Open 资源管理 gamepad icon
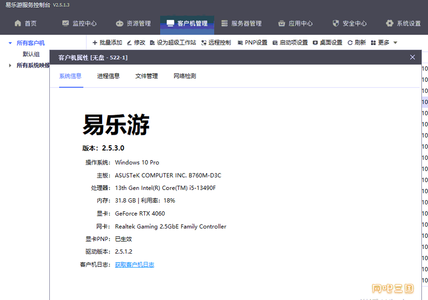 pyautogui.click(x=119, y=23)
